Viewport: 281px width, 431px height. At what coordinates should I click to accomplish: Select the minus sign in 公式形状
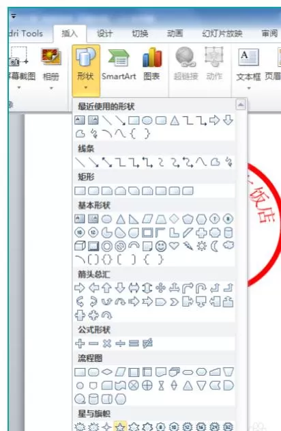click(x=93, y=344)
